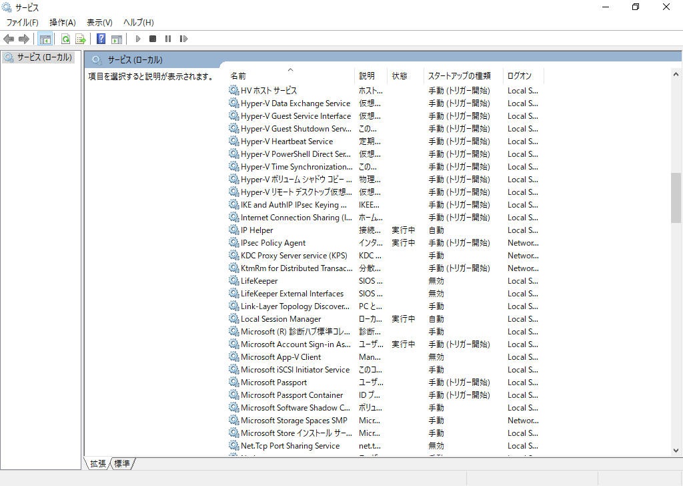This screenshot has height=486, width=683.
Task: Click the Start Service play icon
Action: [x=138, y=39]
